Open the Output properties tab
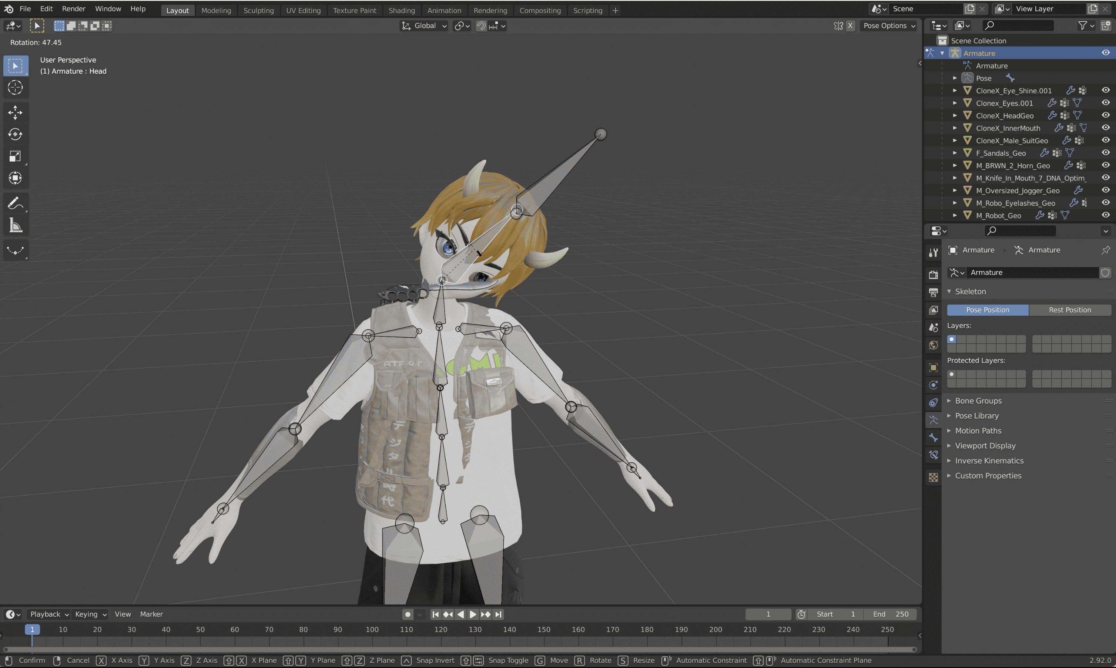Viewport: 1116px width, 668px height. (933, 292)
